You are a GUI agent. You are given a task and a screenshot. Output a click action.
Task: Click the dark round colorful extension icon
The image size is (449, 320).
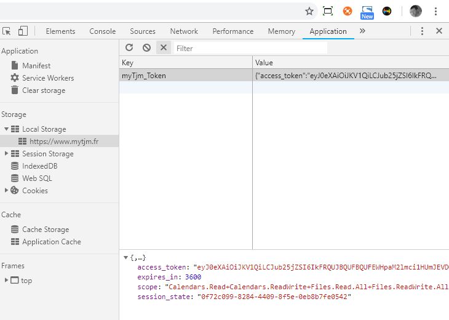click(x=387, y=11)
